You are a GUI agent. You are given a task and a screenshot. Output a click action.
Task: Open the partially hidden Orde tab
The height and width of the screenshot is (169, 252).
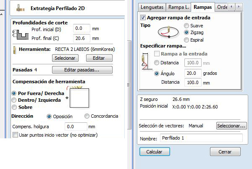[222, 7]
